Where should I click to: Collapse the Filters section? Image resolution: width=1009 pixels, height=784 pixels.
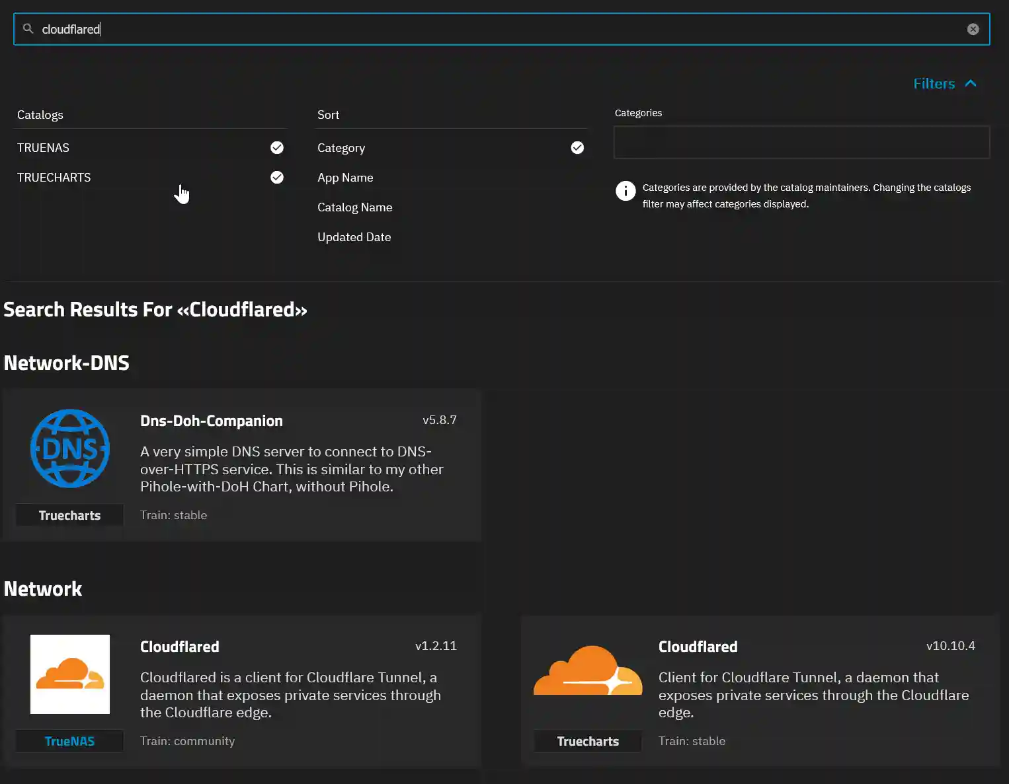945,83
